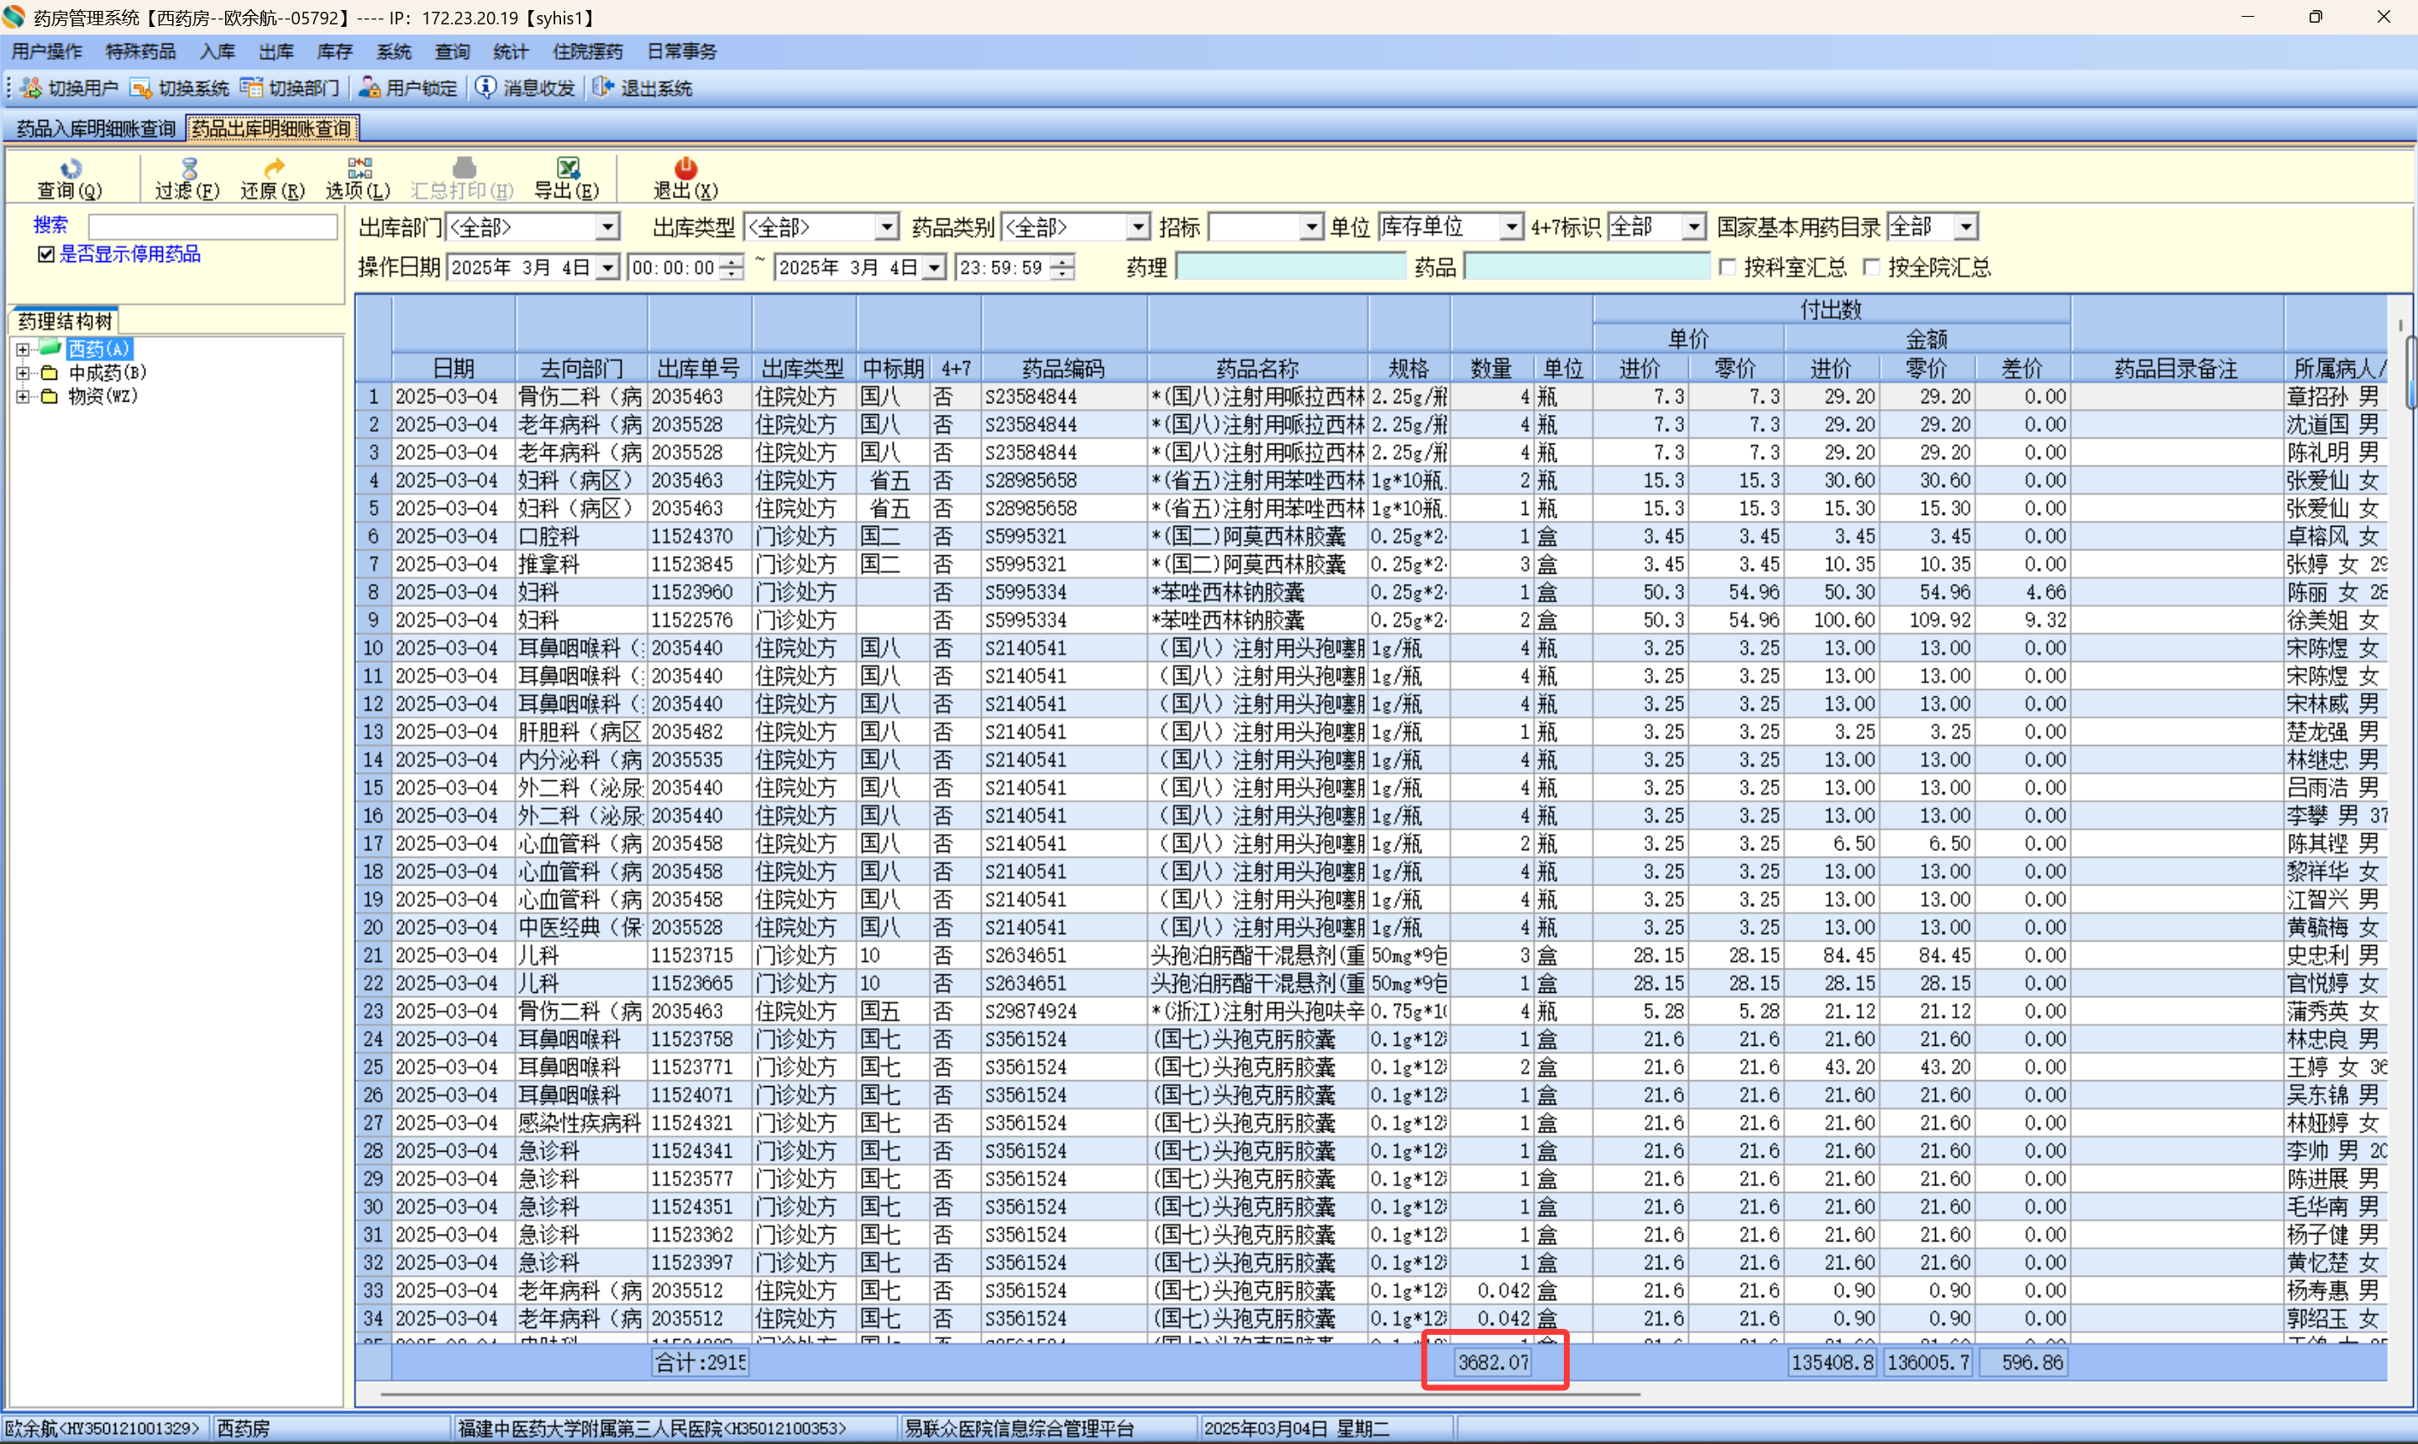Viewport: 2418px width, 1444px height.
Task: Enable the 按全院汇总 checkbox
Action: coord(1871,268)
